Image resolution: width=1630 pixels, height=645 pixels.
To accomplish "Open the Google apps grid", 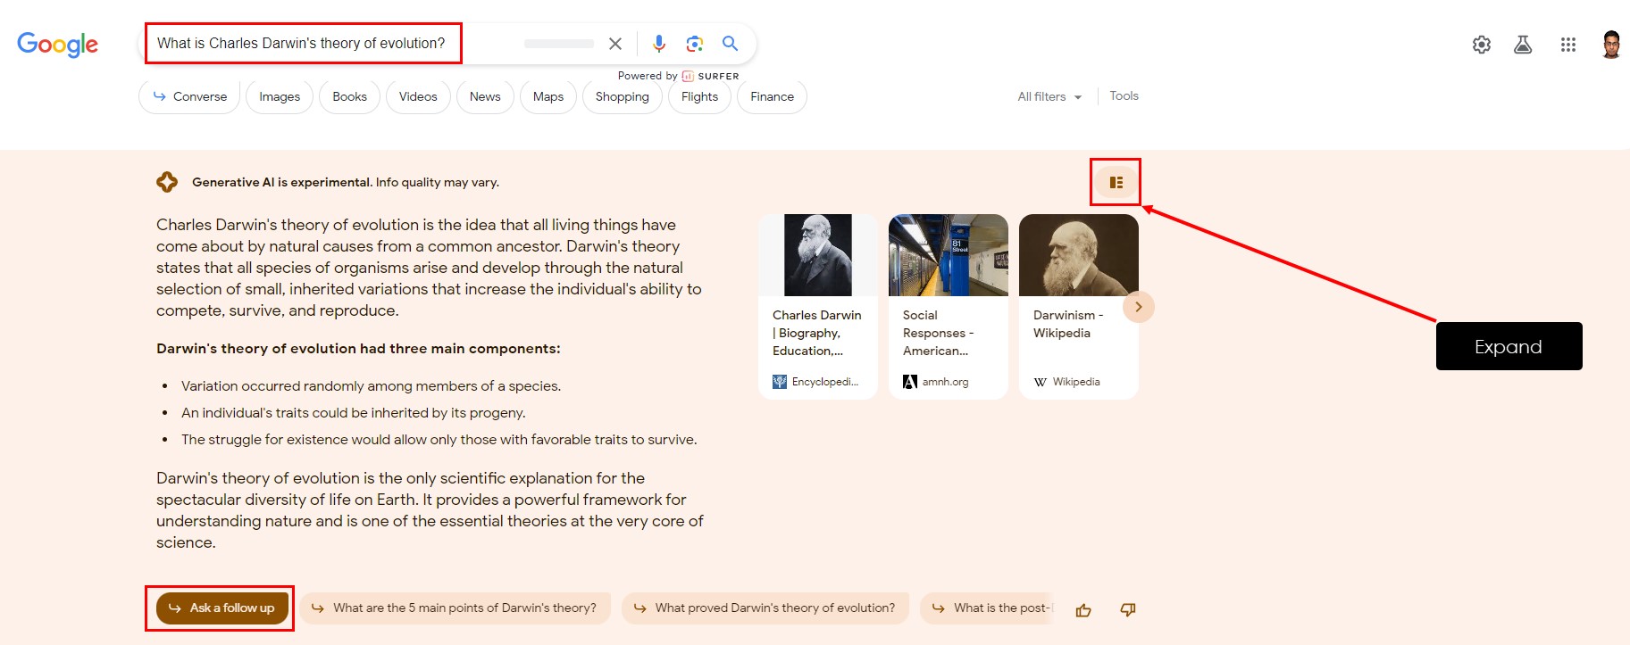I will coord(1567,45).
